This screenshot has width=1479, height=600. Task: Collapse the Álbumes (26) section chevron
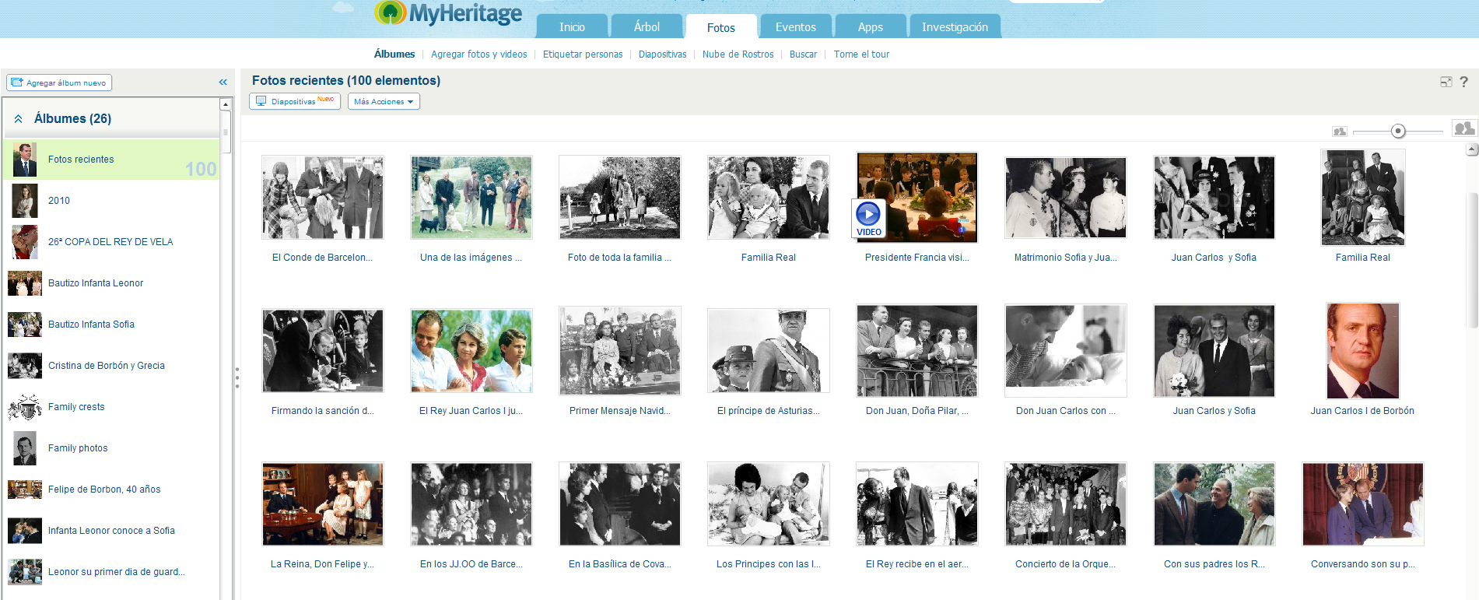[x=18, y=119]
